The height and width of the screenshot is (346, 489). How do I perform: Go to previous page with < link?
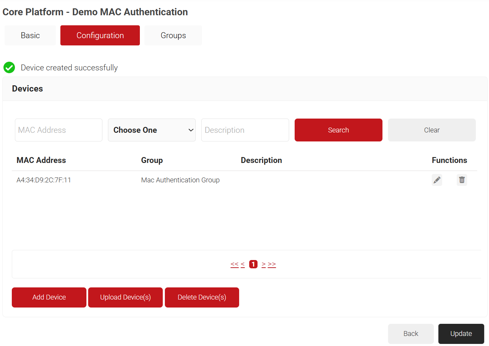click(243, 264)
